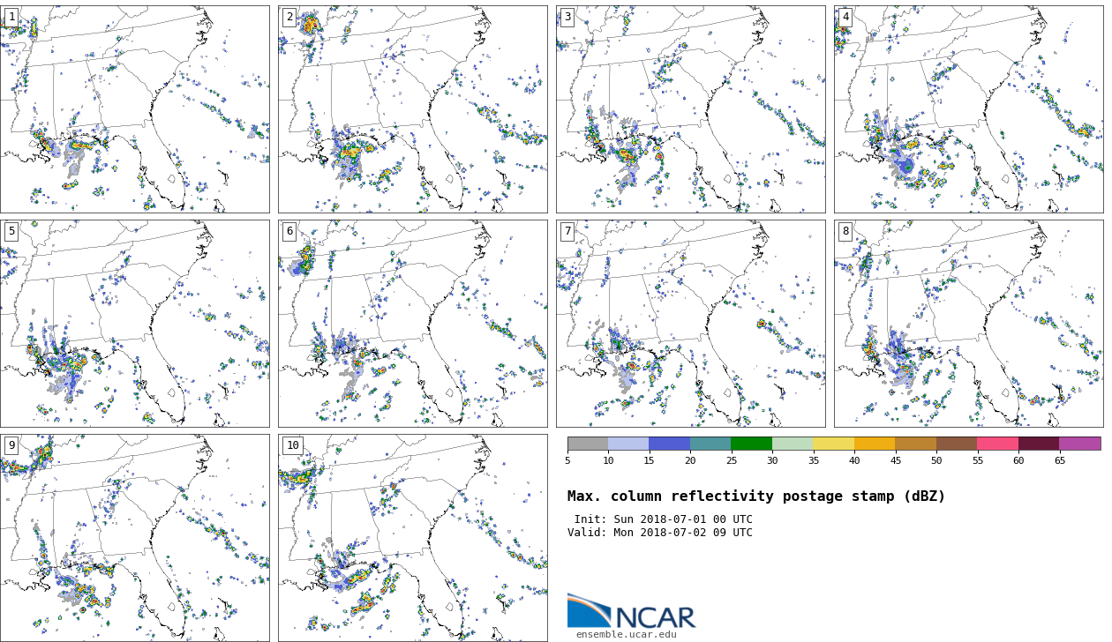Click the panel number label 4
Viewport: 1112px width, 642px height.
tap(845, 17)
